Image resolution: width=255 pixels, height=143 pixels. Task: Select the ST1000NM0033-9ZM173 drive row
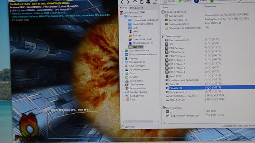point(195,96)
